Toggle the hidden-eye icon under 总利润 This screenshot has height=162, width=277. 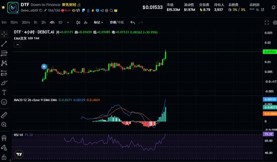pyautogui.click(x=257, y=10)
